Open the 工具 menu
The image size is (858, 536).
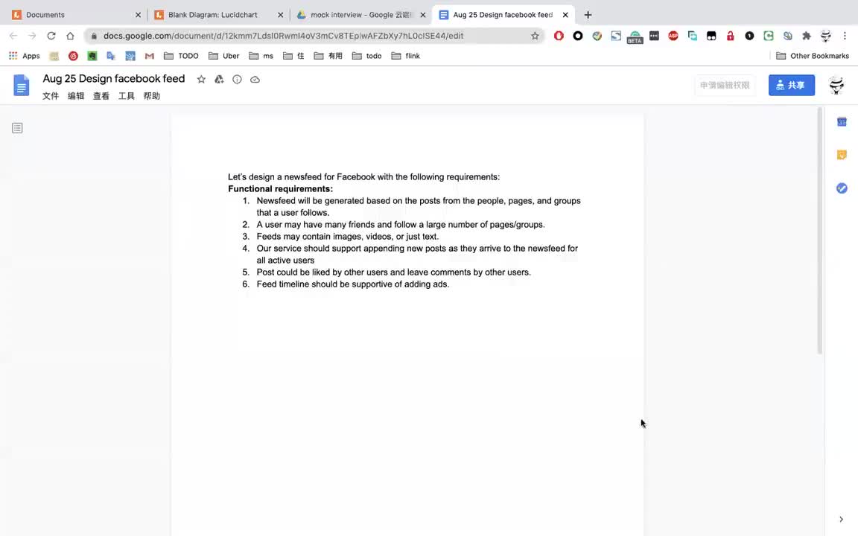127,96
